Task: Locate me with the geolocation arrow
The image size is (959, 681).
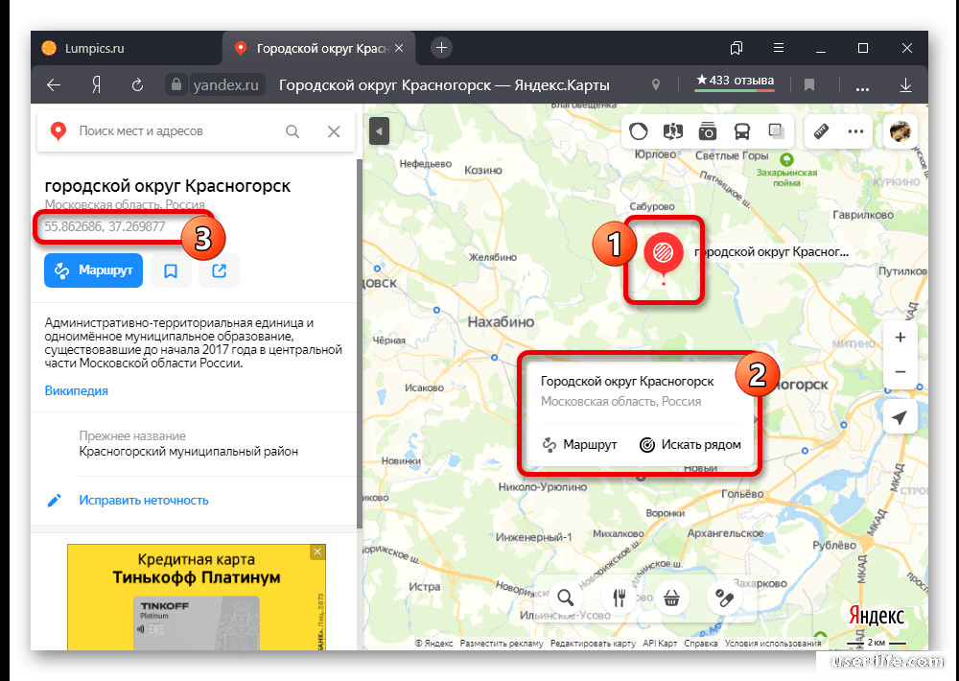Action: click(901, 418)
